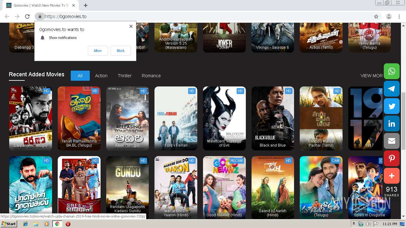Open Internet Explorer from taskbar
Screen dimensions: 406x228
point(25,224)
